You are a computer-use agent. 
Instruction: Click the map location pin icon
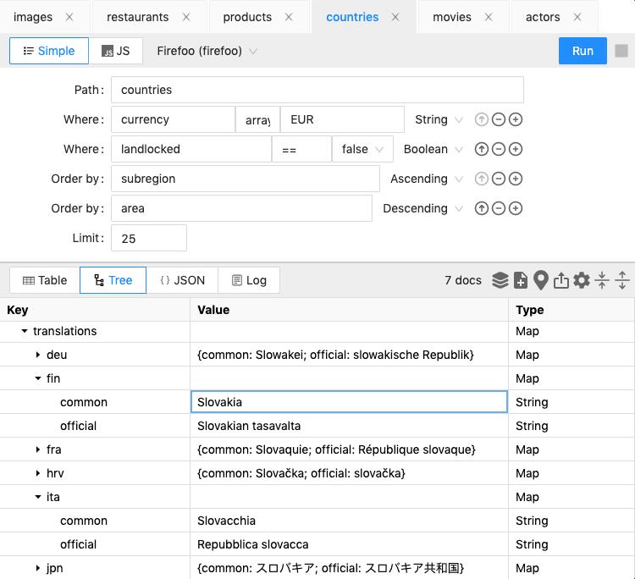[x=541, y=280]
